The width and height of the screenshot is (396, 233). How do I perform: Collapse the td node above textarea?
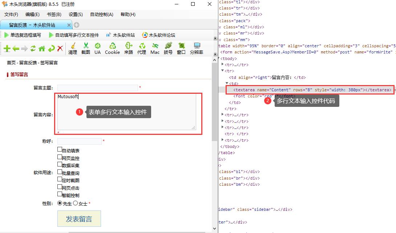point(227,84)
